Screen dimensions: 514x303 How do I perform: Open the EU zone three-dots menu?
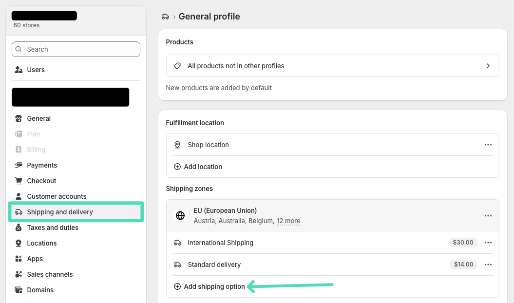488,216
